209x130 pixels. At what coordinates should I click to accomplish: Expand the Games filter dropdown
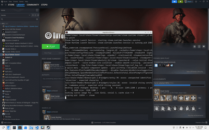pyautogui.click(x=16, y=15)
